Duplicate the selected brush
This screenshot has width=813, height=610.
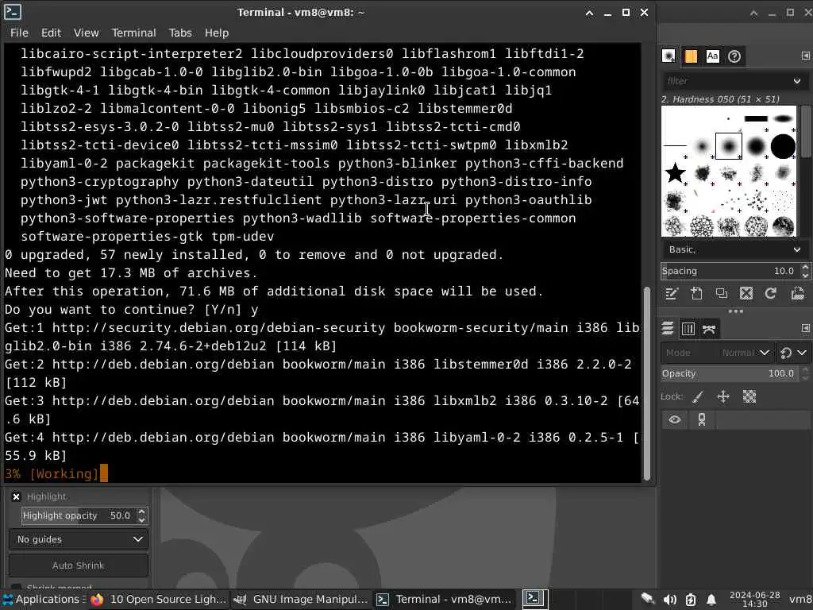[721, 294]
